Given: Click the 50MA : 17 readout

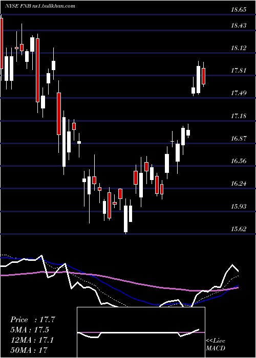Looking at the screenshot, I should 29,350.
